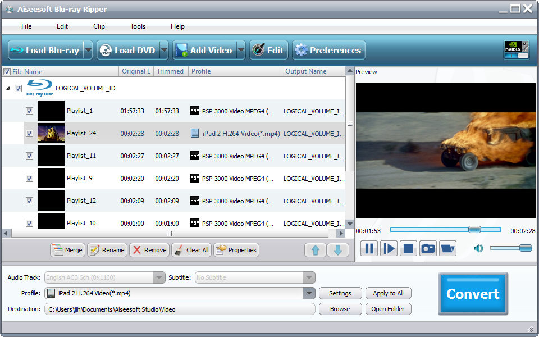Viewport: 539px width, 337px height.
Task: Take a snapshot of the preview
Action: [428, 248]
